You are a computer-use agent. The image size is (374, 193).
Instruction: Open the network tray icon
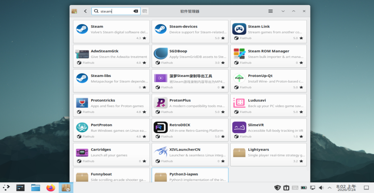pyautogui.click(x=312, y=188)
